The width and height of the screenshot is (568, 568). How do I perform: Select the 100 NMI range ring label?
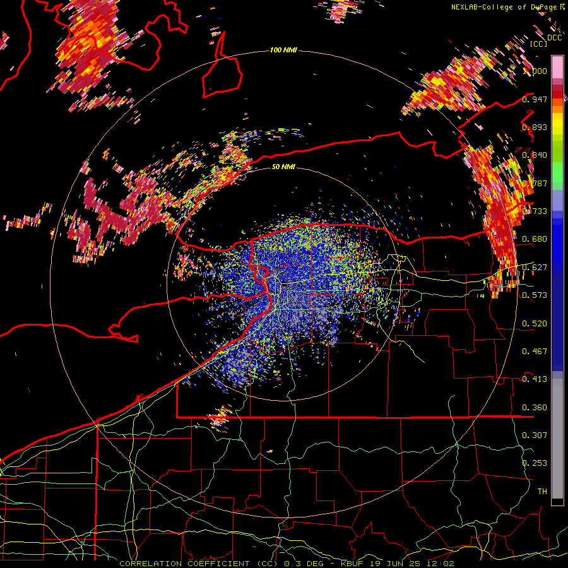click(x=283, y=50)
